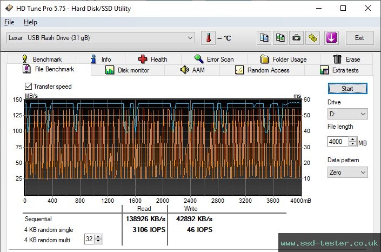The height and width of the screenshot is (252, 381).
Task: Click the File length 4000 input field
Action: click(338, 142)
